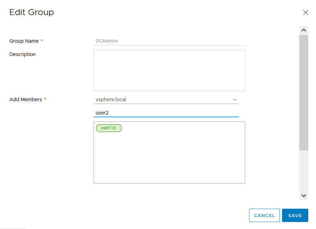Click the required marker next to Add Members

point(44,98)
